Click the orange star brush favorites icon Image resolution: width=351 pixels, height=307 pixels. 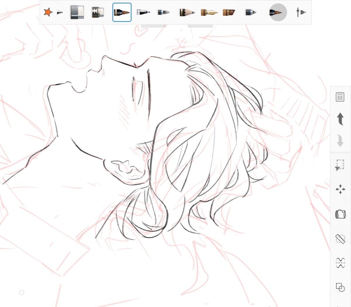[x=48, y=12]
